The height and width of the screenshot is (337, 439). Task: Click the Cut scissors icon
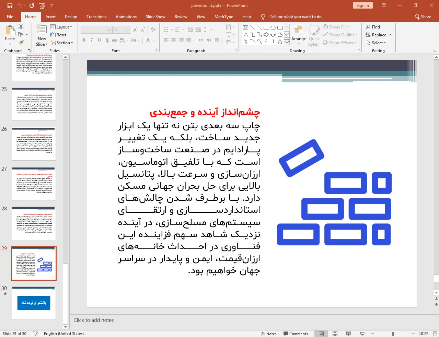click(21, 27)
